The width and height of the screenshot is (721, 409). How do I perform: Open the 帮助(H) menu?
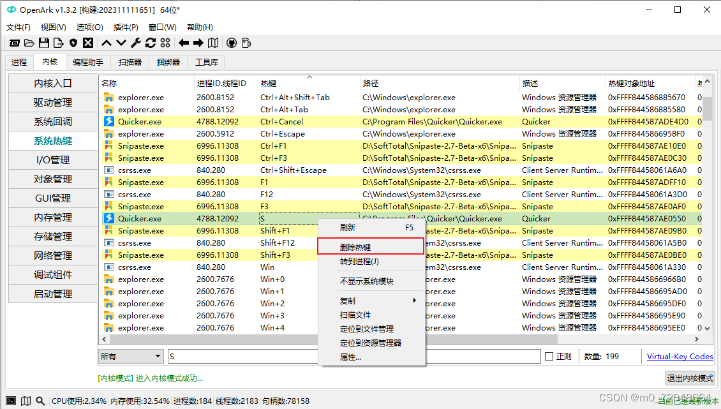pyautogui.click(x=200, y=27)
